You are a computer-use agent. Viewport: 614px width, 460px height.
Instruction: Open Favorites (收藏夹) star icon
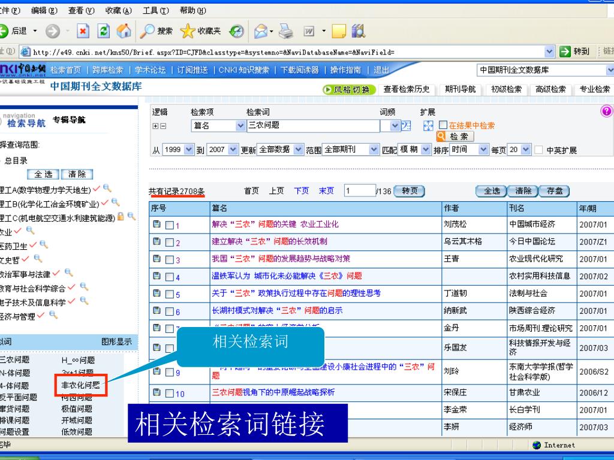(200, 31)
